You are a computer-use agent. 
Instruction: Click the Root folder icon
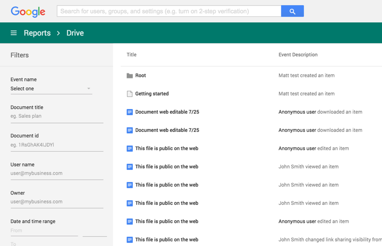pos(130,76)
